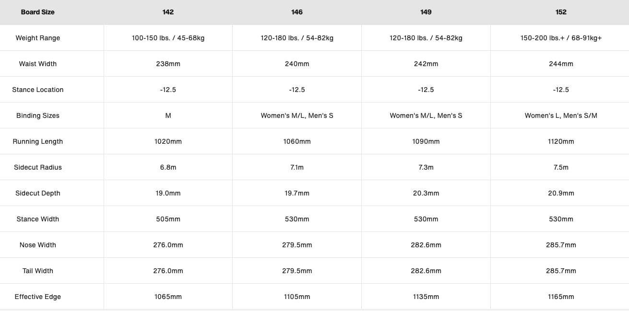Click the 505mm stance width value

[x=168, y=219]
